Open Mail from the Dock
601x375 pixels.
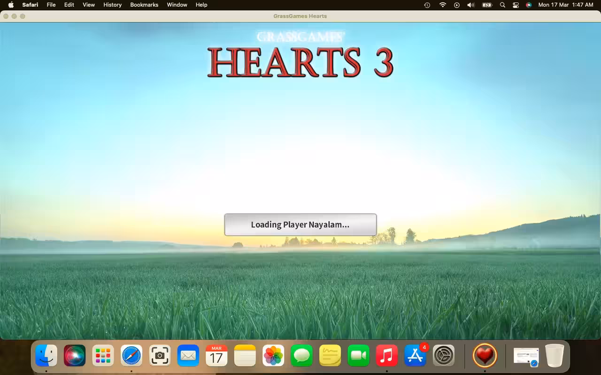pos(188,356)
